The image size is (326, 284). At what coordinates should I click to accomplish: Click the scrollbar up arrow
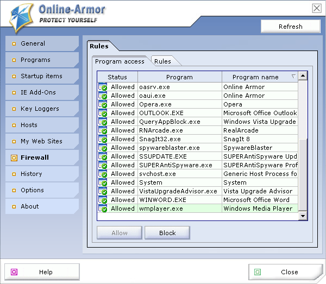303,76
